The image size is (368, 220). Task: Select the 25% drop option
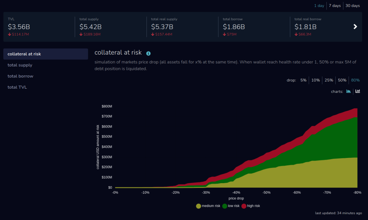click(x=329, y=80)
